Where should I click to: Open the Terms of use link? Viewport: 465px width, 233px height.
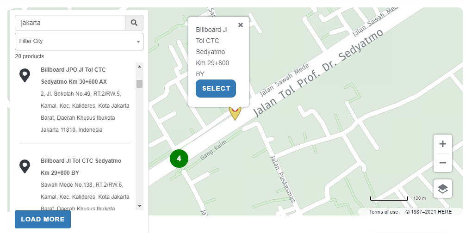pyautogui.click(x=384, y=212)
